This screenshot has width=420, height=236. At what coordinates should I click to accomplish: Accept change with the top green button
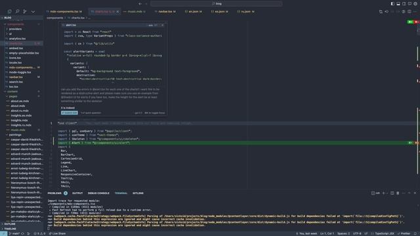point(410,22)
